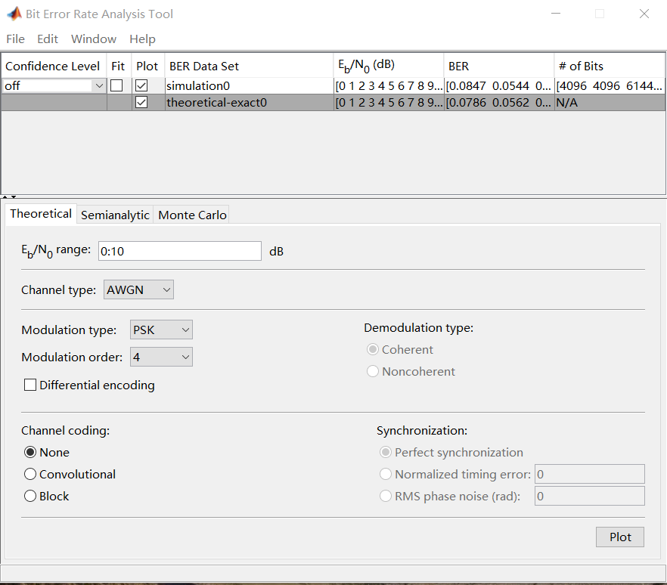Click the Confidence Level column header
The height and width of the screenshot is (585, 667).
pos(54,66)
